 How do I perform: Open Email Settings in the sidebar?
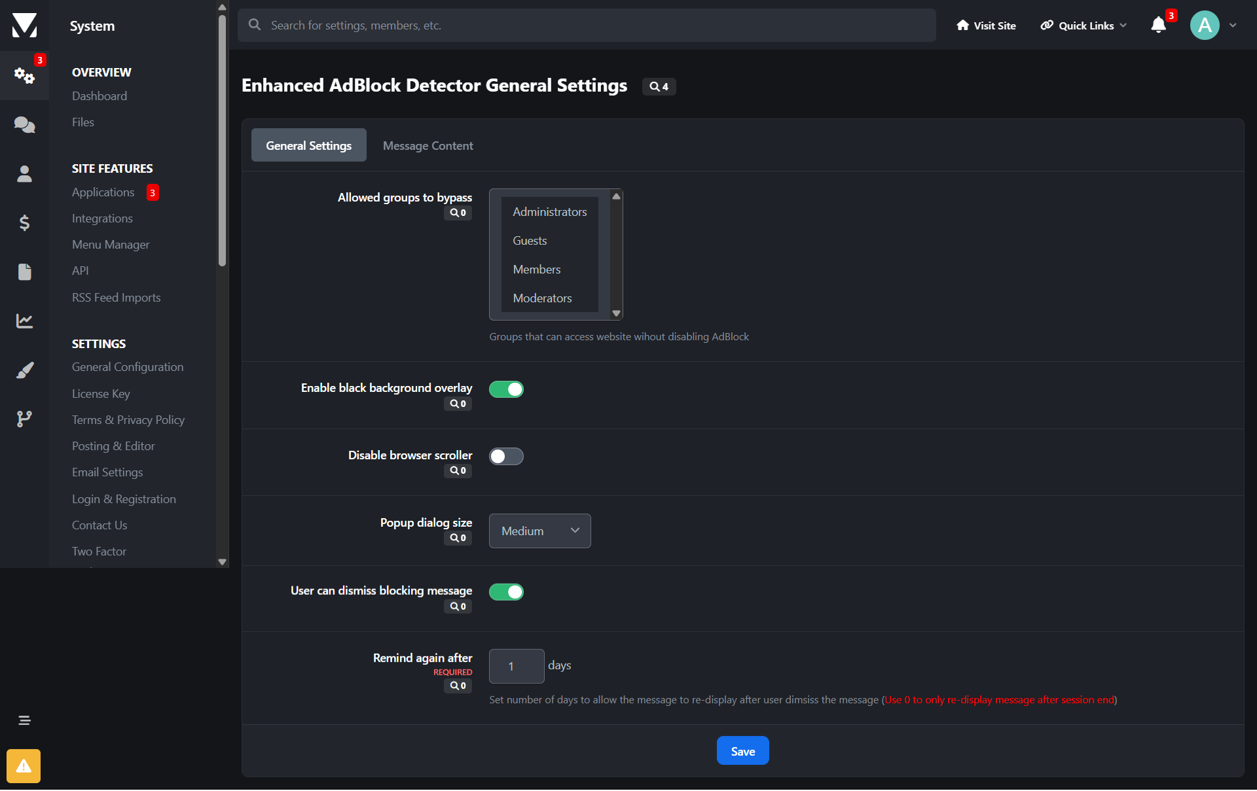pos(107,472)
